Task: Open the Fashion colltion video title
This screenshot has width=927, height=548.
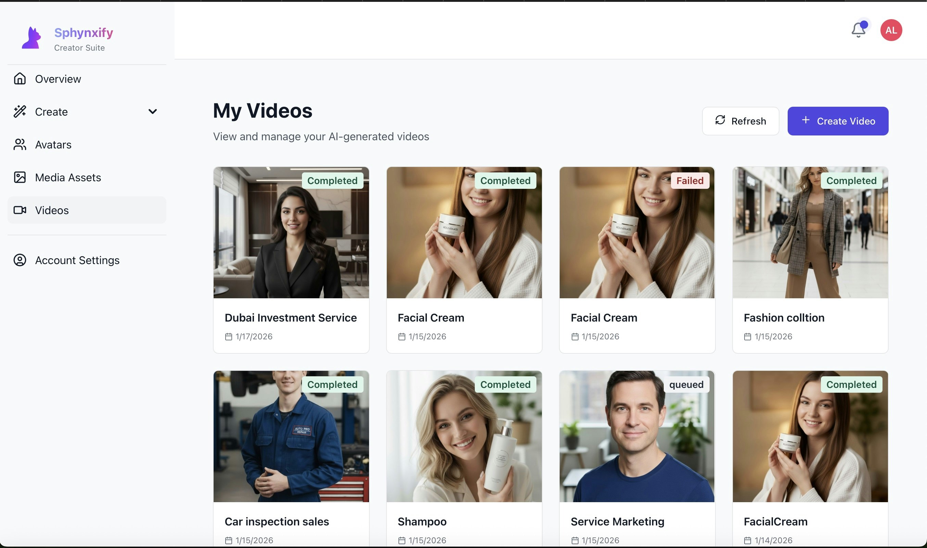Action: click(784, 317)
